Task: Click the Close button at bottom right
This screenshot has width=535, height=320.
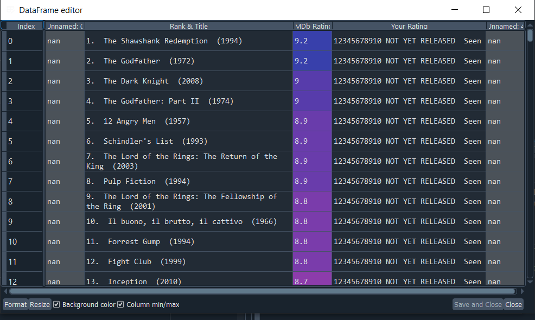Action: tap(513, 304)
